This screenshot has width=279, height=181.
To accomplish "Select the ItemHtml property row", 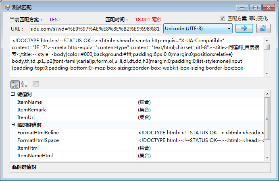I will coord(139,148).
